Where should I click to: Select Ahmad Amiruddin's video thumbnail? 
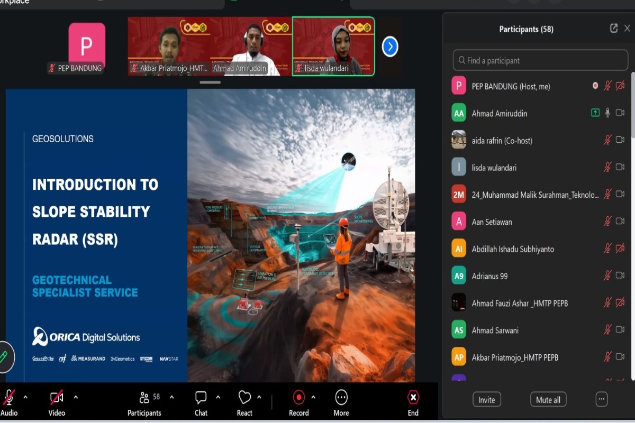pos(251,47)
